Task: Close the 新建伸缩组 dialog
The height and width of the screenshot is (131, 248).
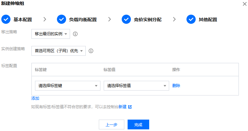Action: pyautogui.click(x=244, y=4)
